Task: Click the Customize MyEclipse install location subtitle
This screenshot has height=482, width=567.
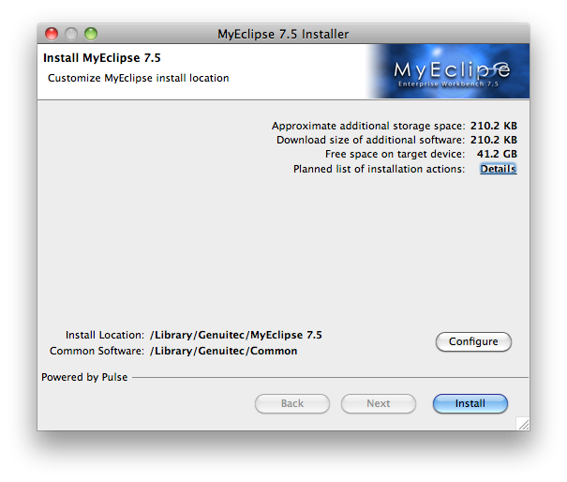Action: (138, 78)
